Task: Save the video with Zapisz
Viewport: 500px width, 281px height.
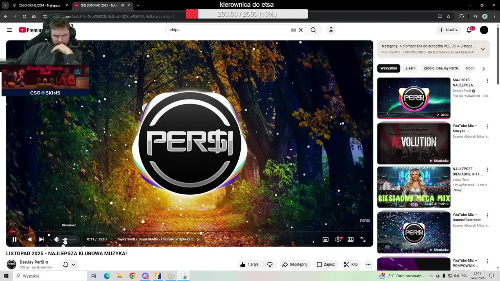Action: point(326,264)
